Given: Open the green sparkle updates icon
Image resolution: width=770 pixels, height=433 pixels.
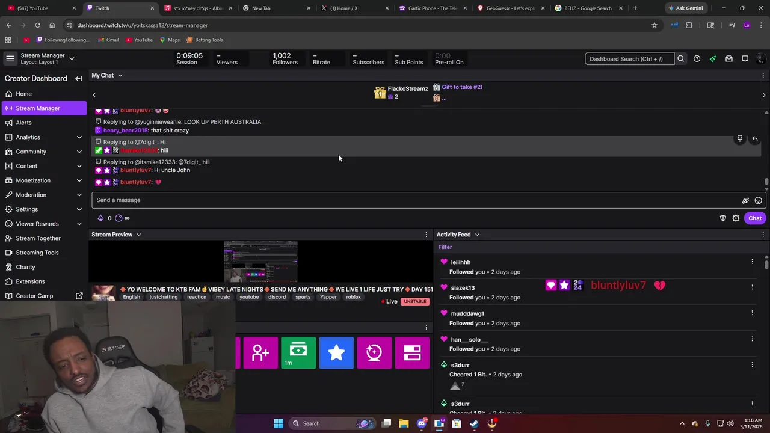Looking at the screenshot, I should (x=713, y=59).
